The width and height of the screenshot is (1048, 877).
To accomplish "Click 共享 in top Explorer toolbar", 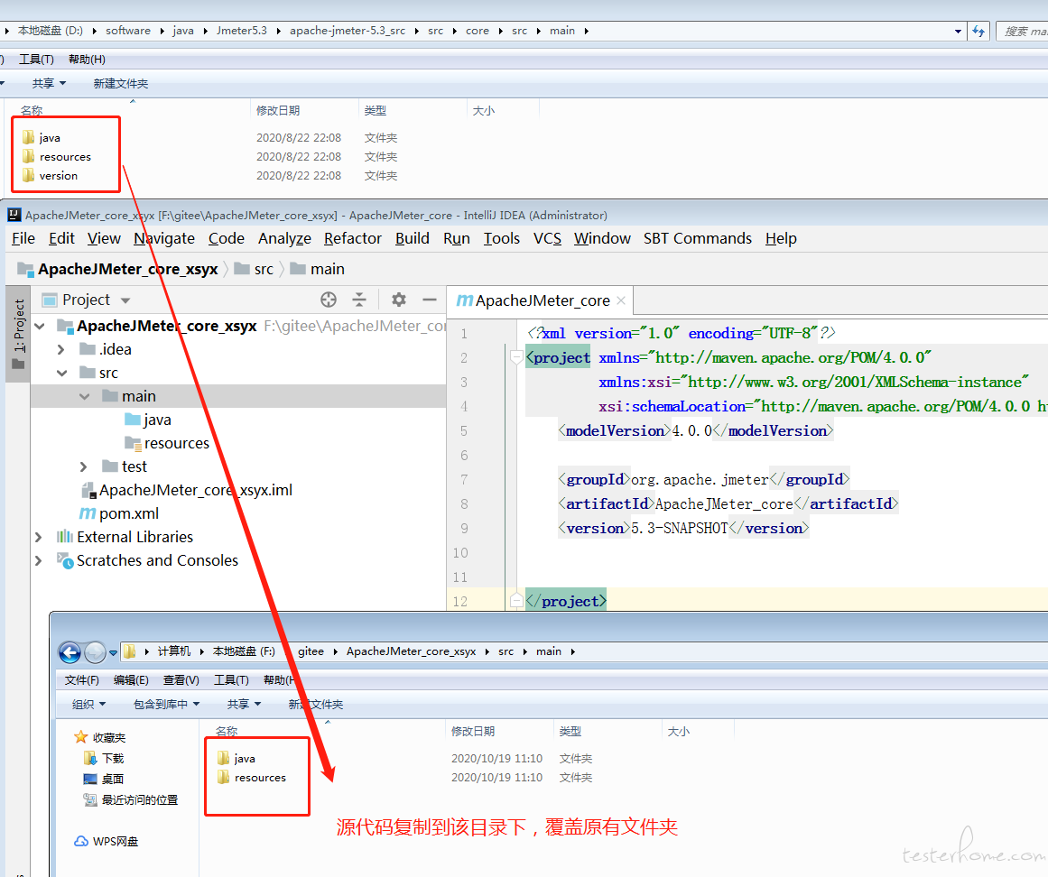I will [49, 84].
